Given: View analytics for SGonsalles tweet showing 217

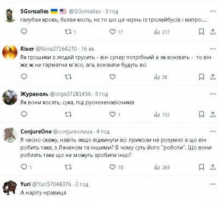Looking at the screenshot, I should (x=162, y=32).
